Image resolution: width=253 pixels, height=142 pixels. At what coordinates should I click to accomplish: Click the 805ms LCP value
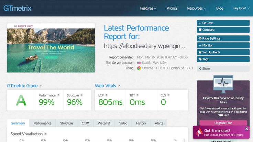(111, 102)
